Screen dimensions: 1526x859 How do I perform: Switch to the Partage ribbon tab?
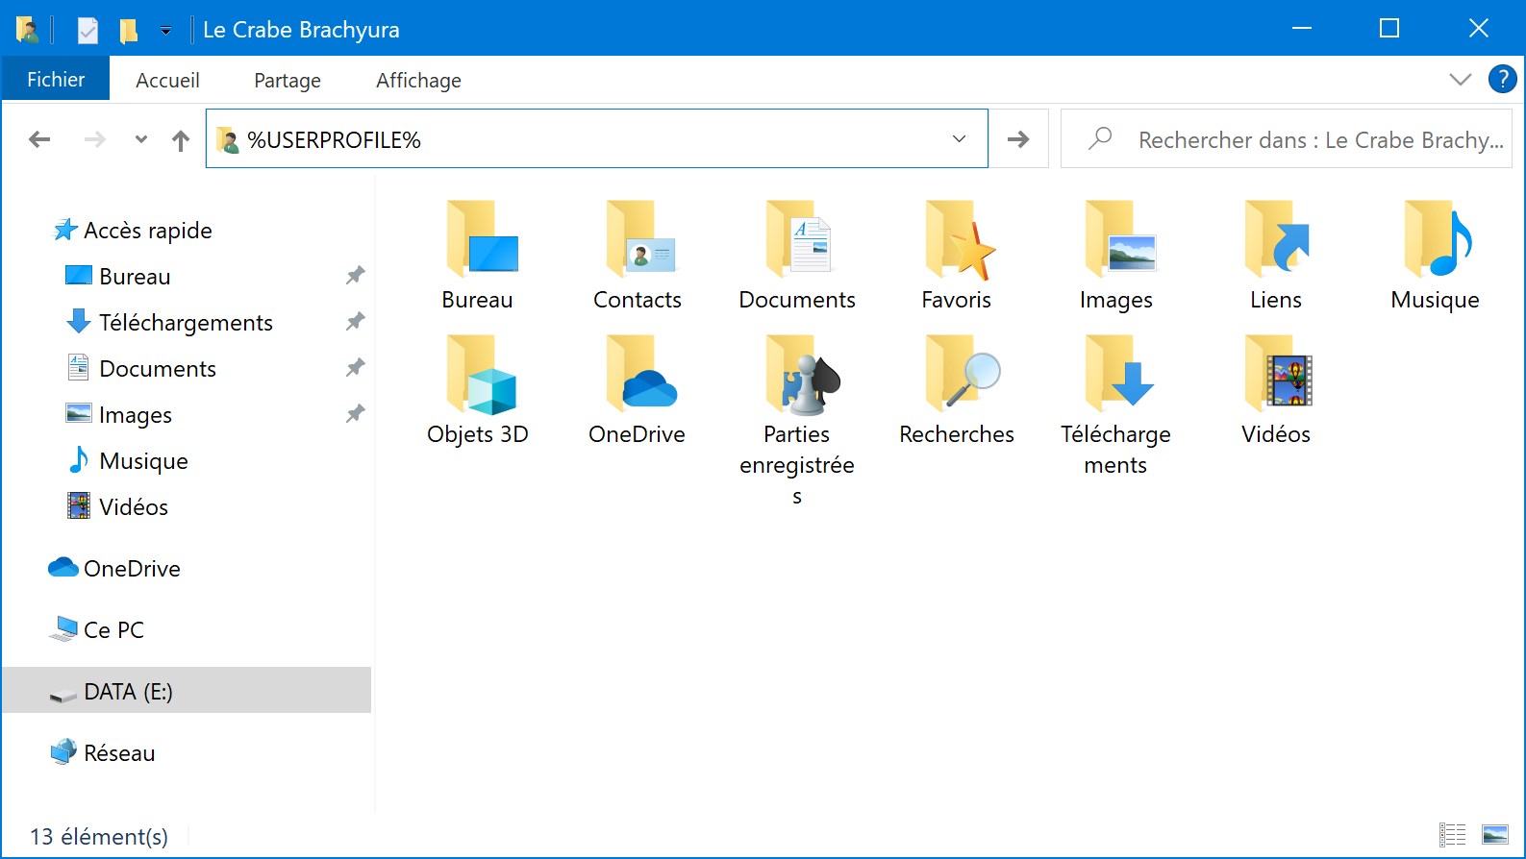pyautogui.click(x=288, y=81)
